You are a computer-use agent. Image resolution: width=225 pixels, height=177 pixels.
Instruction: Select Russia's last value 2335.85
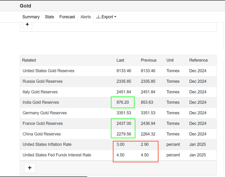pos(124,81)
